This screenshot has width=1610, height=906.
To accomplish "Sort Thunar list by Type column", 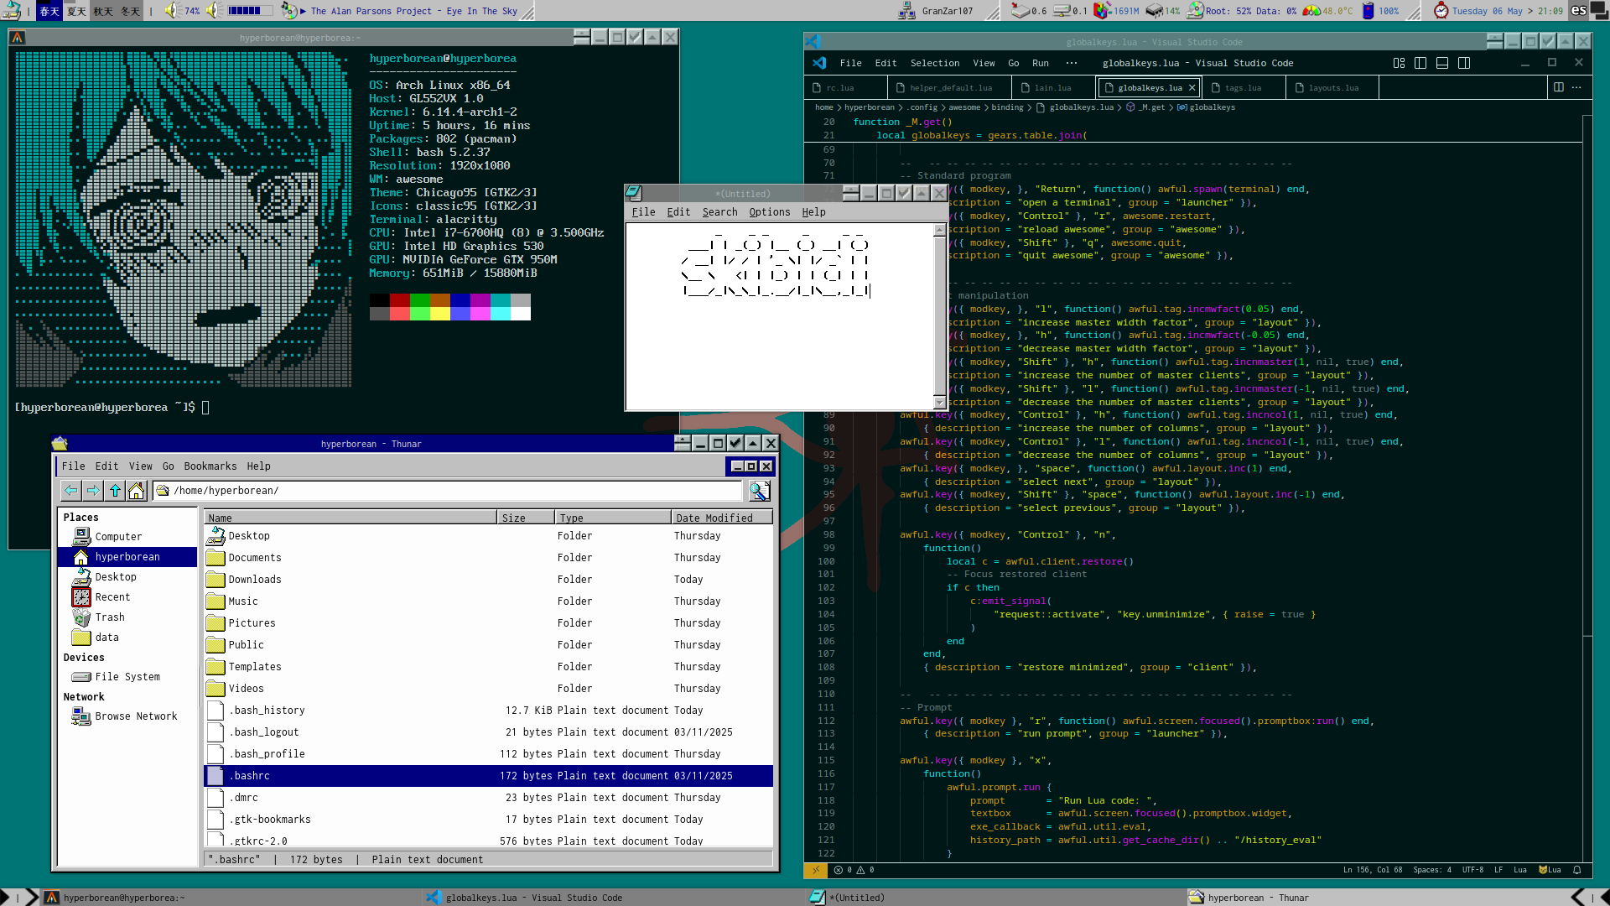I will (613, 518).
